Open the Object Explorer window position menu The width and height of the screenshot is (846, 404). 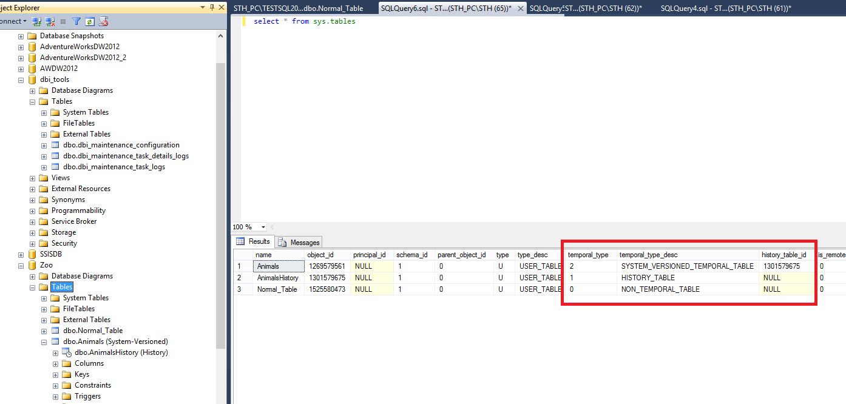click(203, 7)
